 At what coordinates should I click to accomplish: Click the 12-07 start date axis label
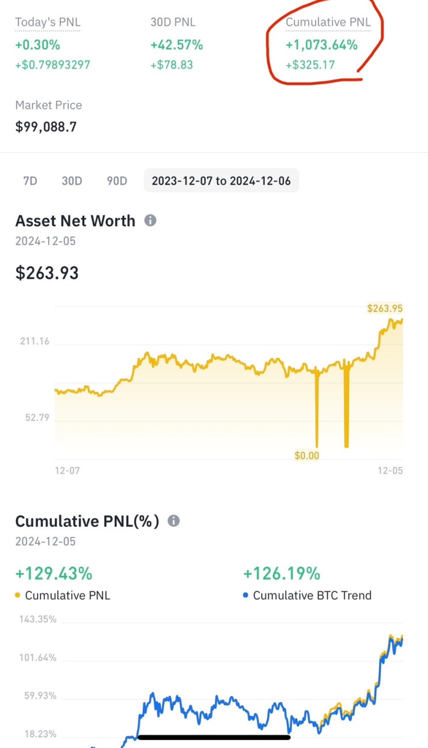pyautogui.click(x=67, y=471)
